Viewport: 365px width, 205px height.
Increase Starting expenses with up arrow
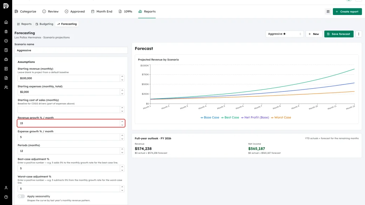tap(122, 90)
